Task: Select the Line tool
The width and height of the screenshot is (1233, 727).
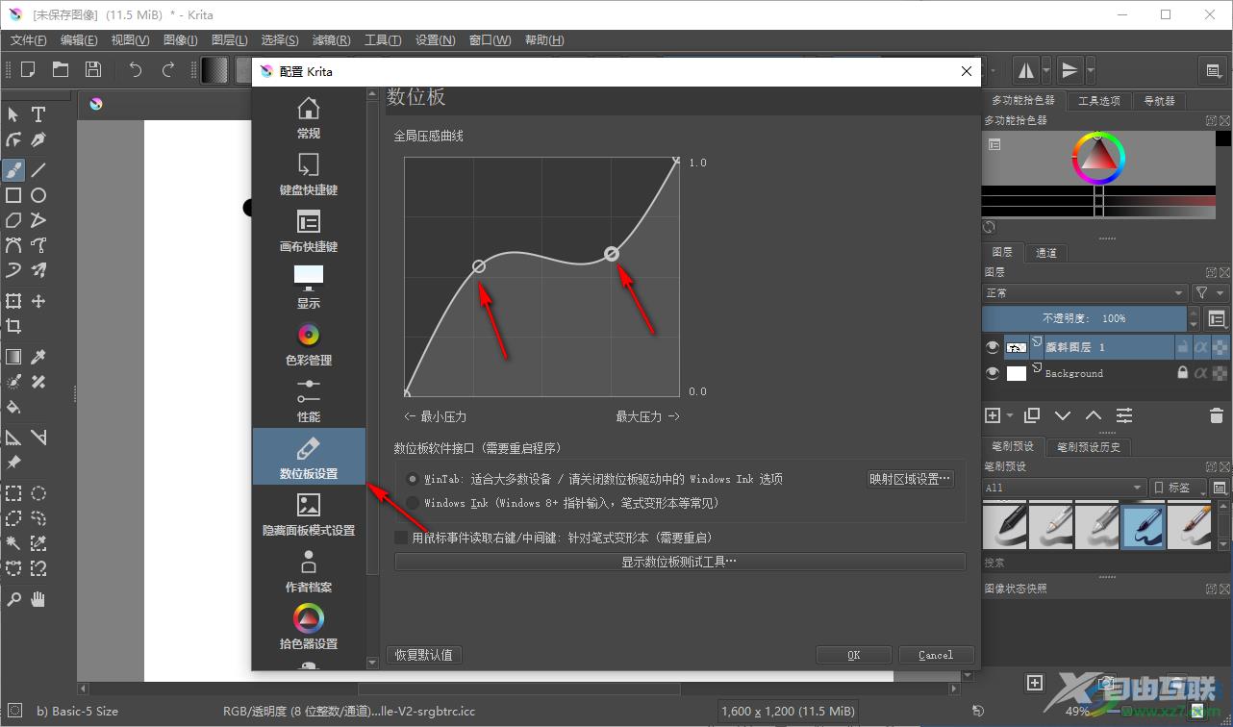Action: (38, 170)
